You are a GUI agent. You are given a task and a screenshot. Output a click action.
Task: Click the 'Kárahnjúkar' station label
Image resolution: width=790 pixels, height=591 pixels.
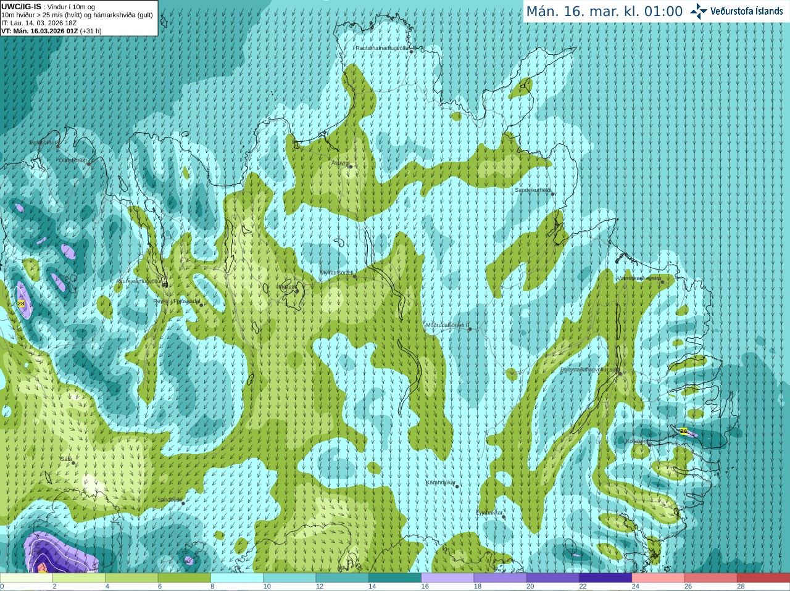click(x=441, y=482)
